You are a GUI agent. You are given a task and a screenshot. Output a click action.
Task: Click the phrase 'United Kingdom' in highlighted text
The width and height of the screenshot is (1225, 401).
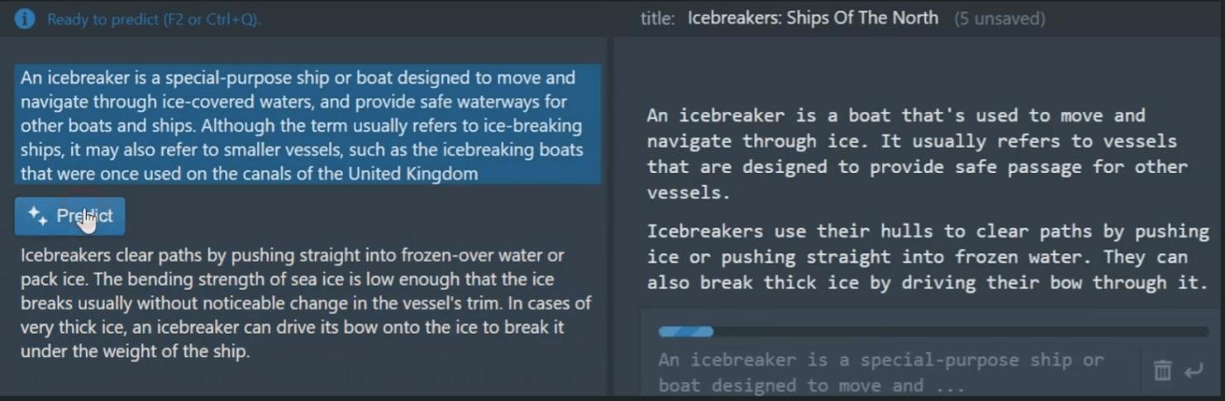coord(413,173)
